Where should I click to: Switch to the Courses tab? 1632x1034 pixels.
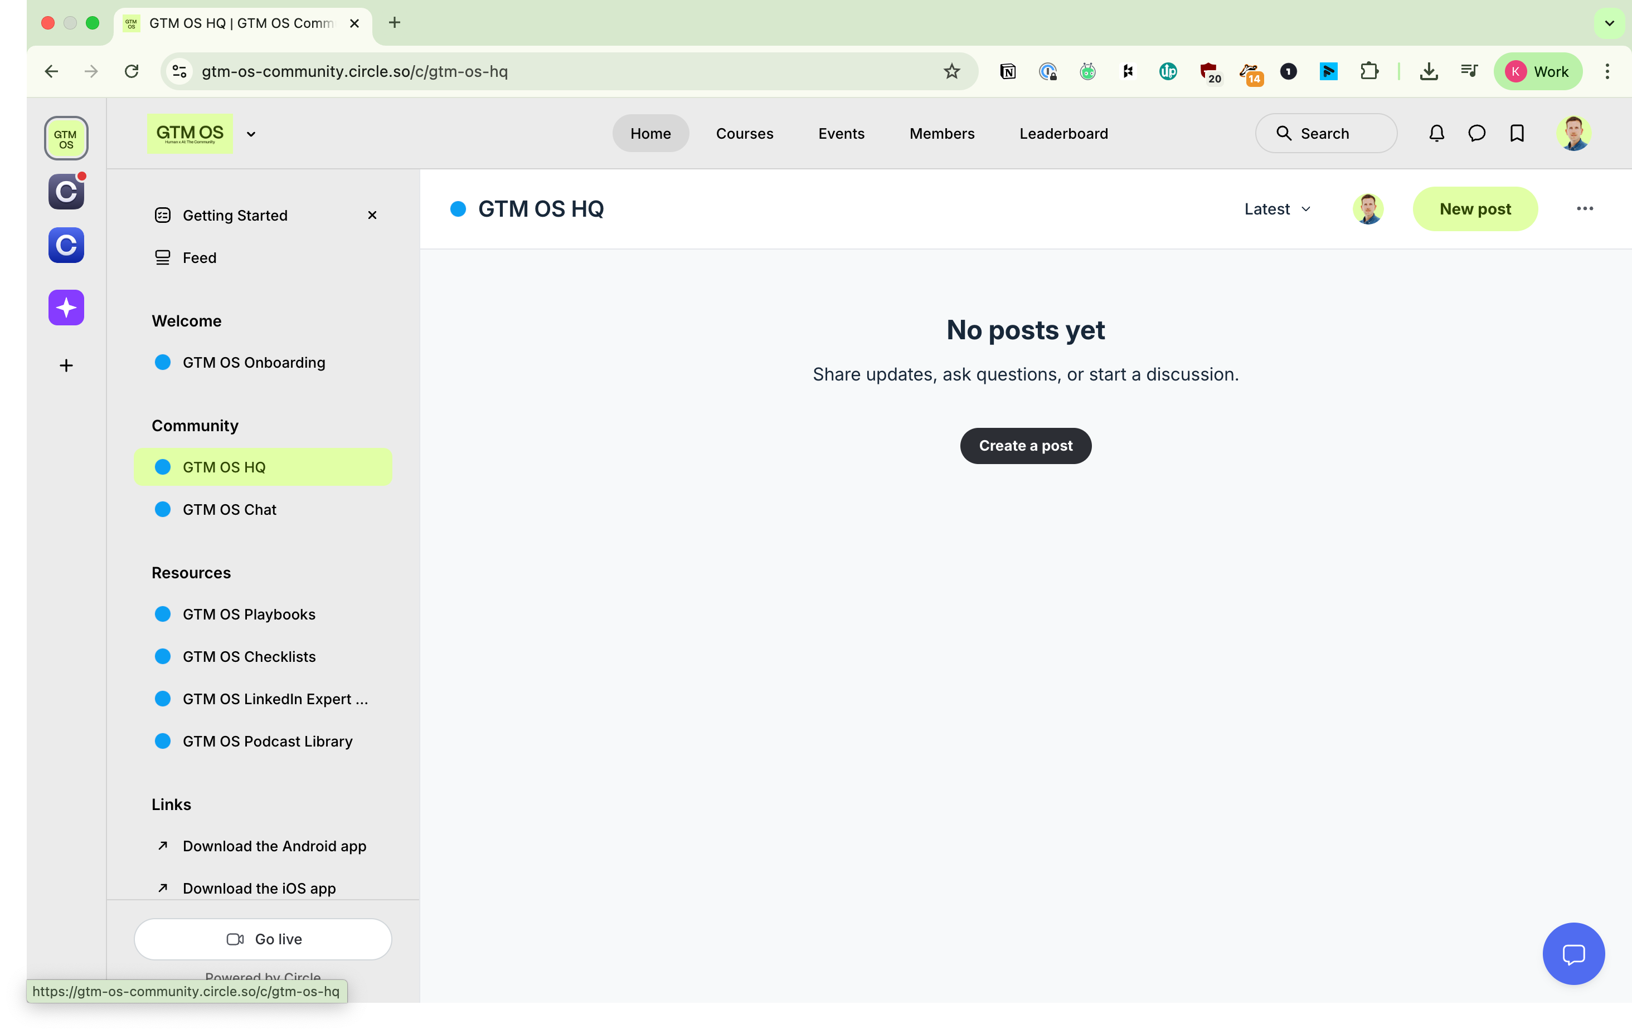click(744, 134)
